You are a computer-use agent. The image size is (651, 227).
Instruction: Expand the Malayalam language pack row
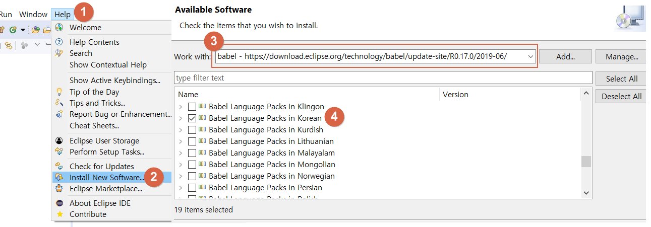click(181, 153)
